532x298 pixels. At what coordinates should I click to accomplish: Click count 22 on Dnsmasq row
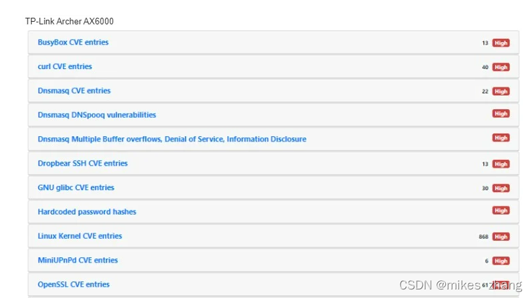click(485, 91)
